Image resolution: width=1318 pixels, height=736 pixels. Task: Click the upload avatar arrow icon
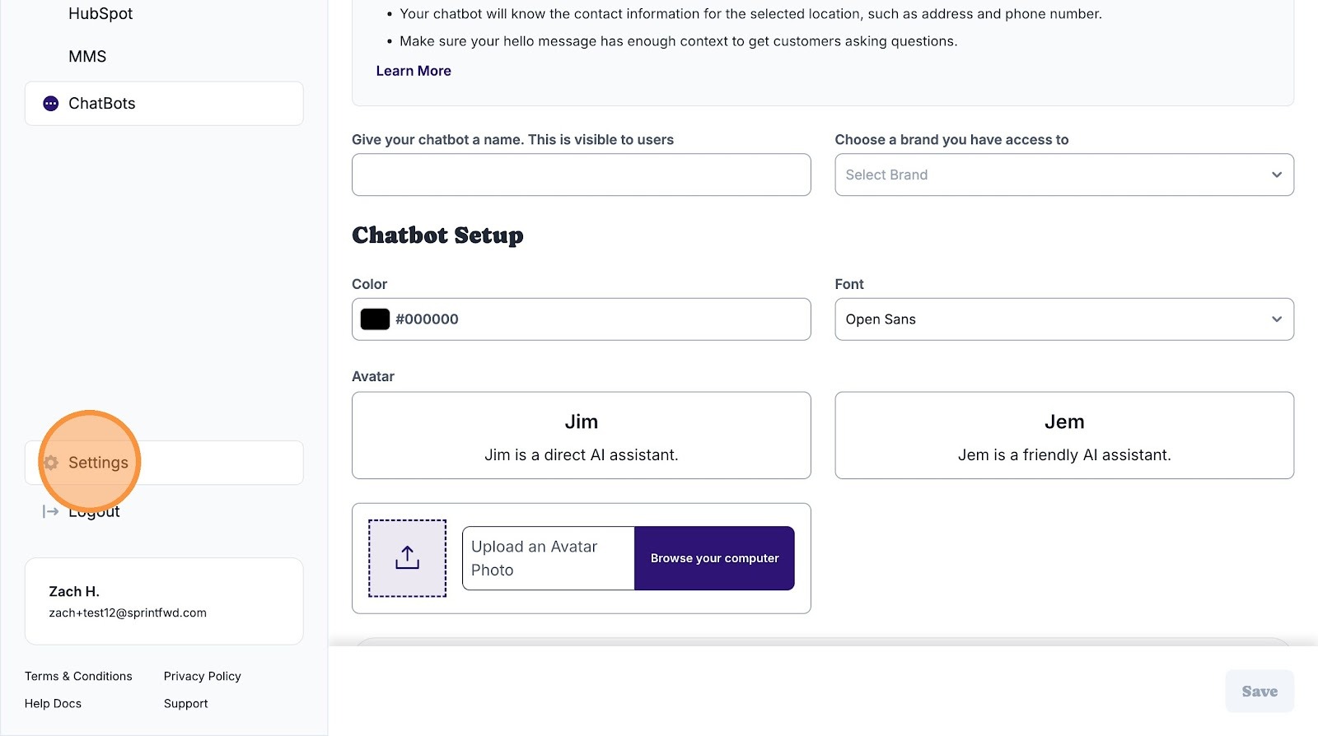click(x=407, y=558)
